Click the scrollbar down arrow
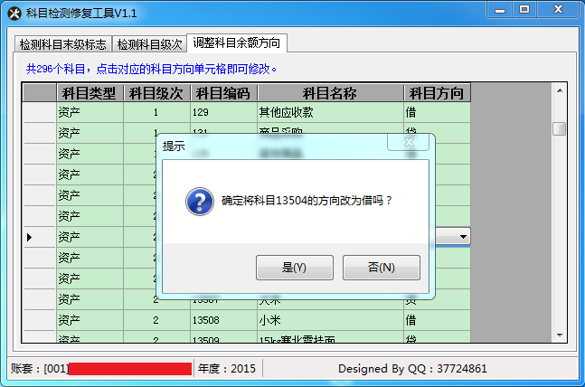 (x=560, y=335)
